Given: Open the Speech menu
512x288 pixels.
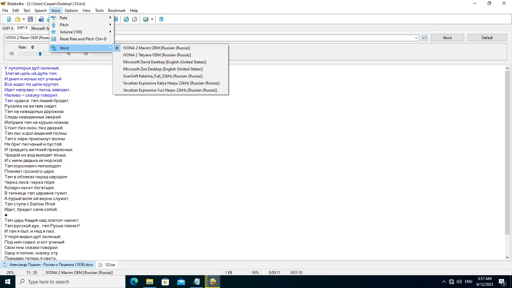Looking at the screenshot, I should [41, 11].
